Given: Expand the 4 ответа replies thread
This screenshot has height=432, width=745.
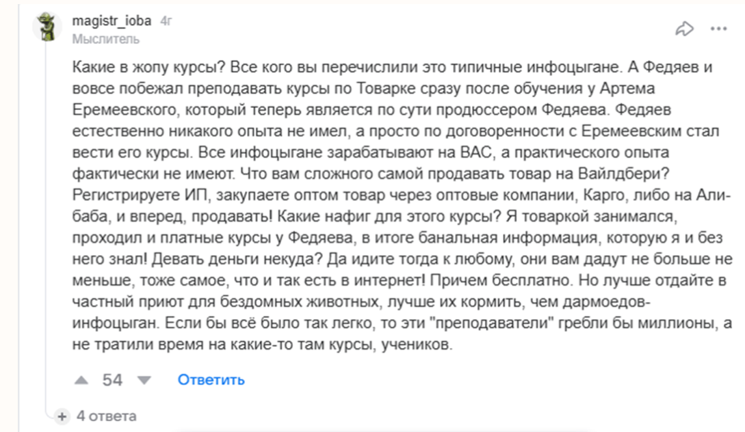Looking at the screenshot, I should (x=106, y=416).
